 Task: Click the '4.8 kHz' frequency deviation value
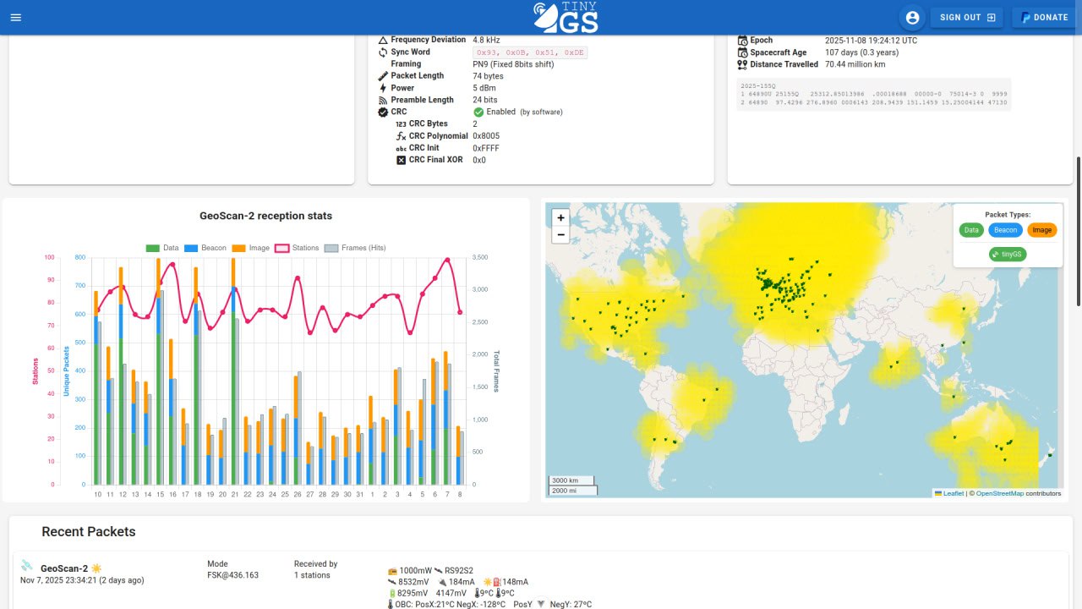[x=486, y=40]
